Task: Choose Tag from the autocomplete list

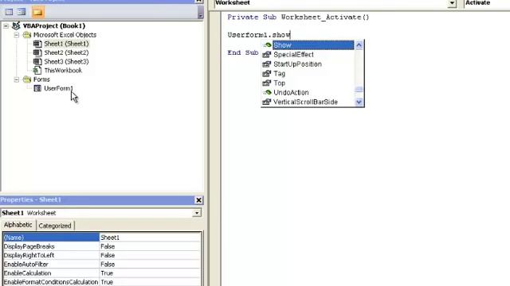Action: click(280, 74)
